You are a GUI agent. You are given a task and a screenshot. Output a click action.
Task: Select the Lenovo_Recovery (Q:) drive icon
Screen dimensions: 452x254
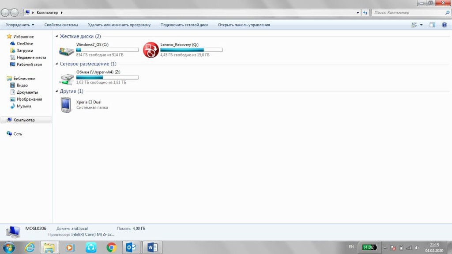[x=151, y=50]
